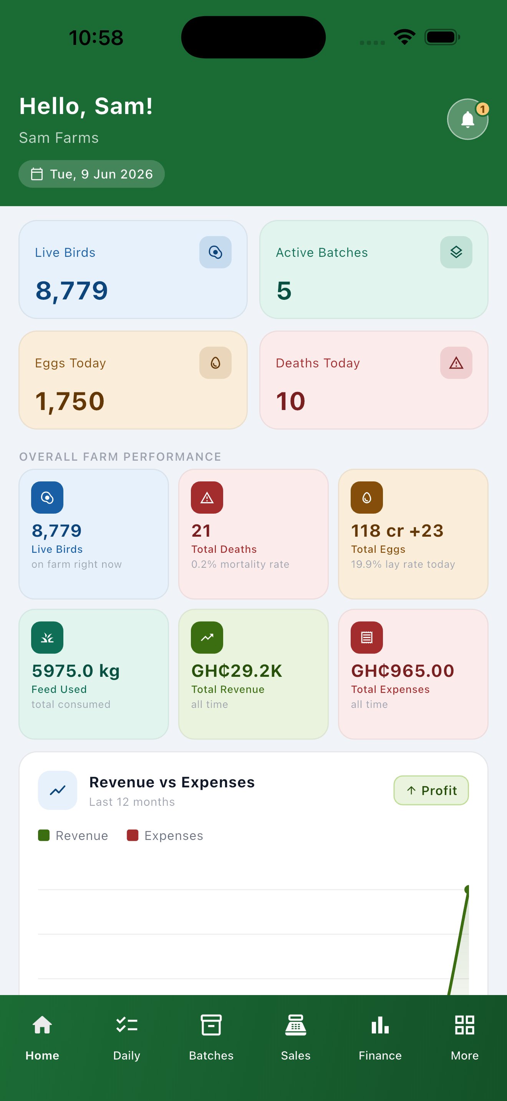
Task: Tap the battery status icon
Action: [442, 37]
